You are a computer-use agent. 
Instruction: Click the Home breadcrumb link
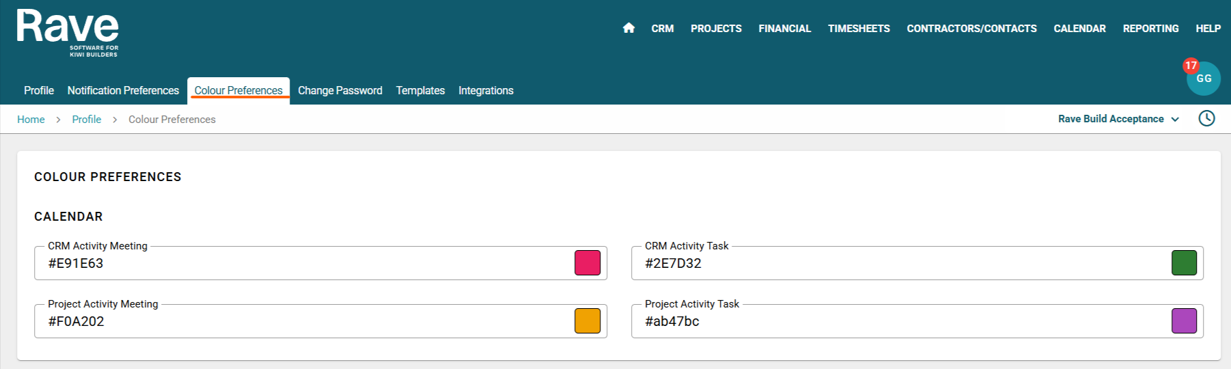pos(31,120)
